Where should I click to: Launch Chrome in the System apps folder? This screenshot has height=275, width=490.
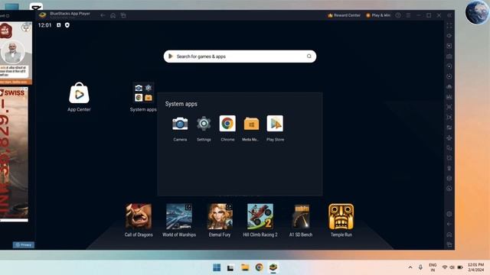(227, 124)
